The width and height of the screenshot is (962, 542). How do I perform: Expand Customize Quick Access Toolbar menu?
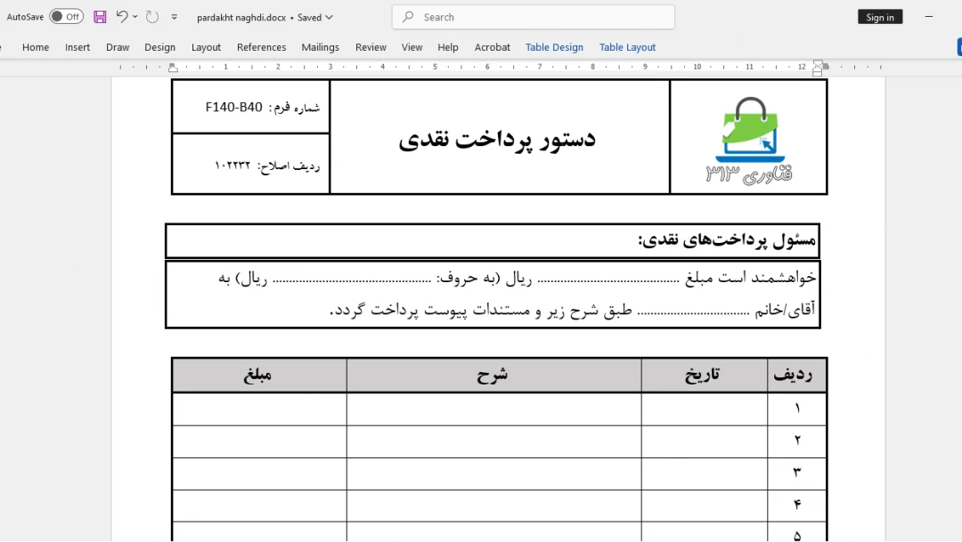click(x=175, y=17)
